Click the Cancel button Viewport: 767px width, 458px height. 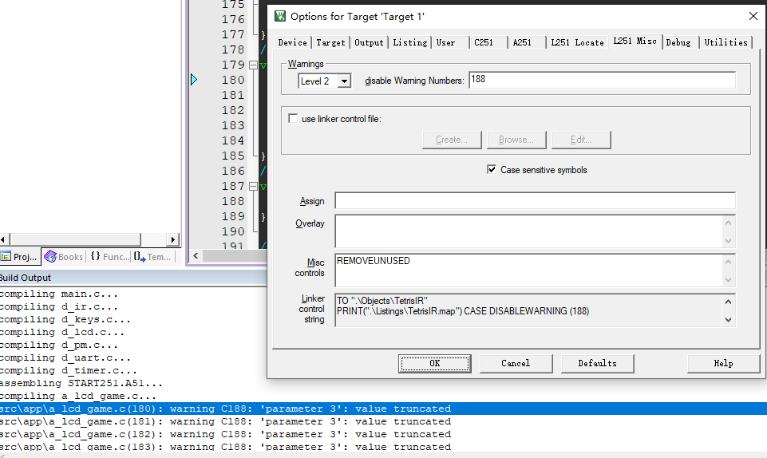click(516, 363)
